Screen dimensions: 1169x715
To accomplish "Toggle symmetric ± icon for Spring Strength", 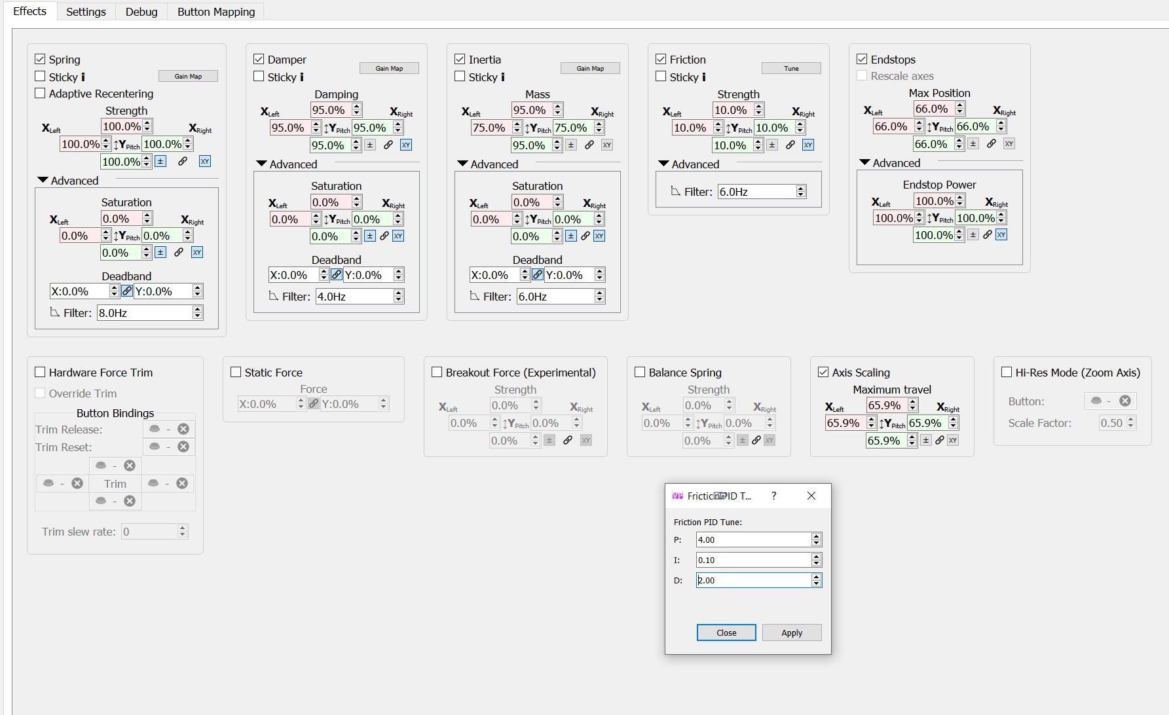I will [160, 161].
